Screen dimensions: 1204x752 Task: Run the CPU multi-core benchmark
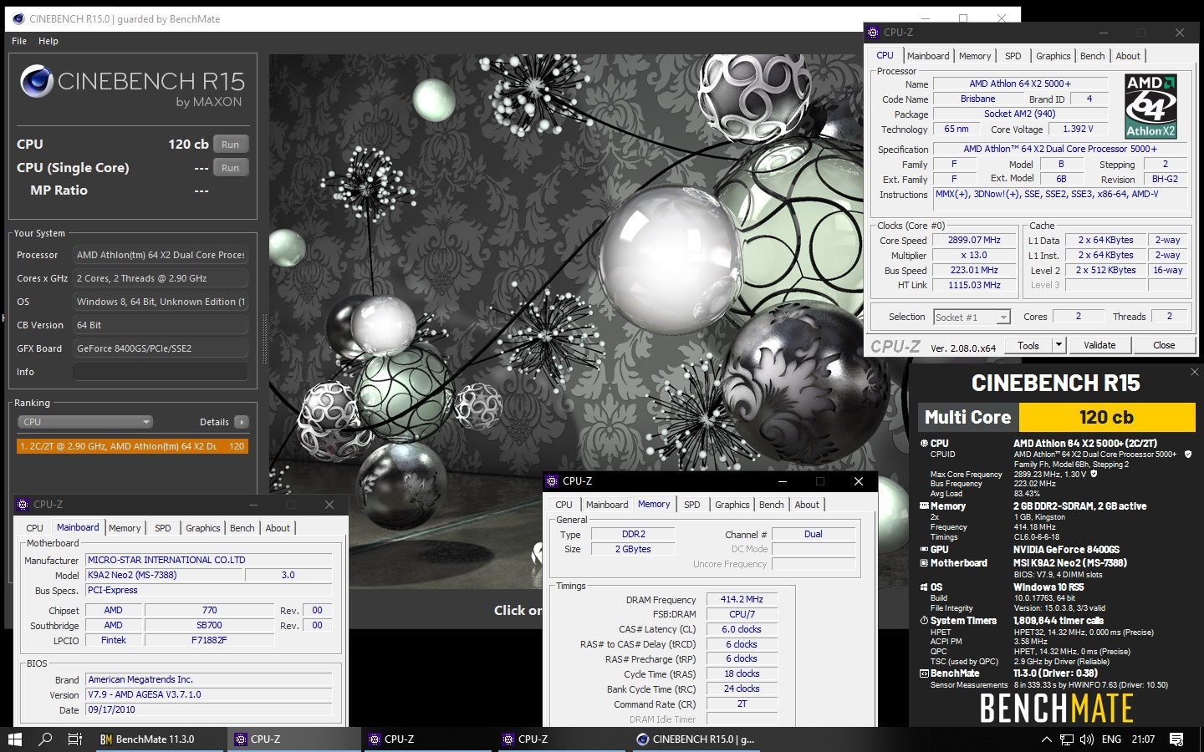[x=231, y=145]
